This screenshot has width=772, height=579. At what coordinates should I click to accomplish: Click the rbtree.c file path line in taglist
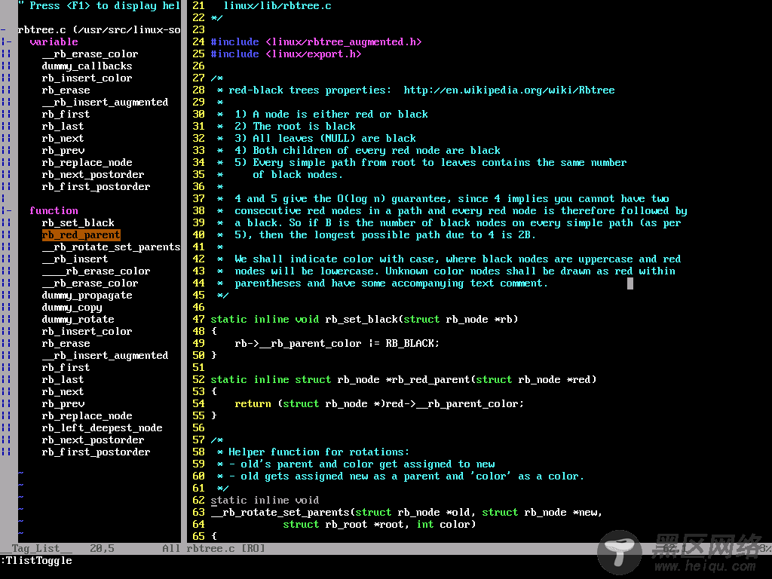(99, 30)
